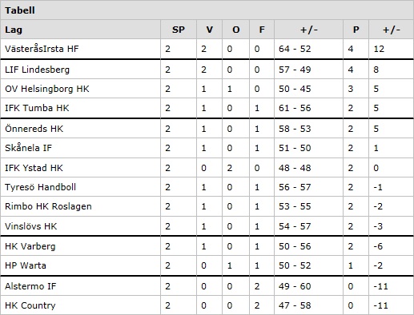This screenshot has height=315, width=414.
Task: Select HP Warta in the table
Action: coord(26,265)
